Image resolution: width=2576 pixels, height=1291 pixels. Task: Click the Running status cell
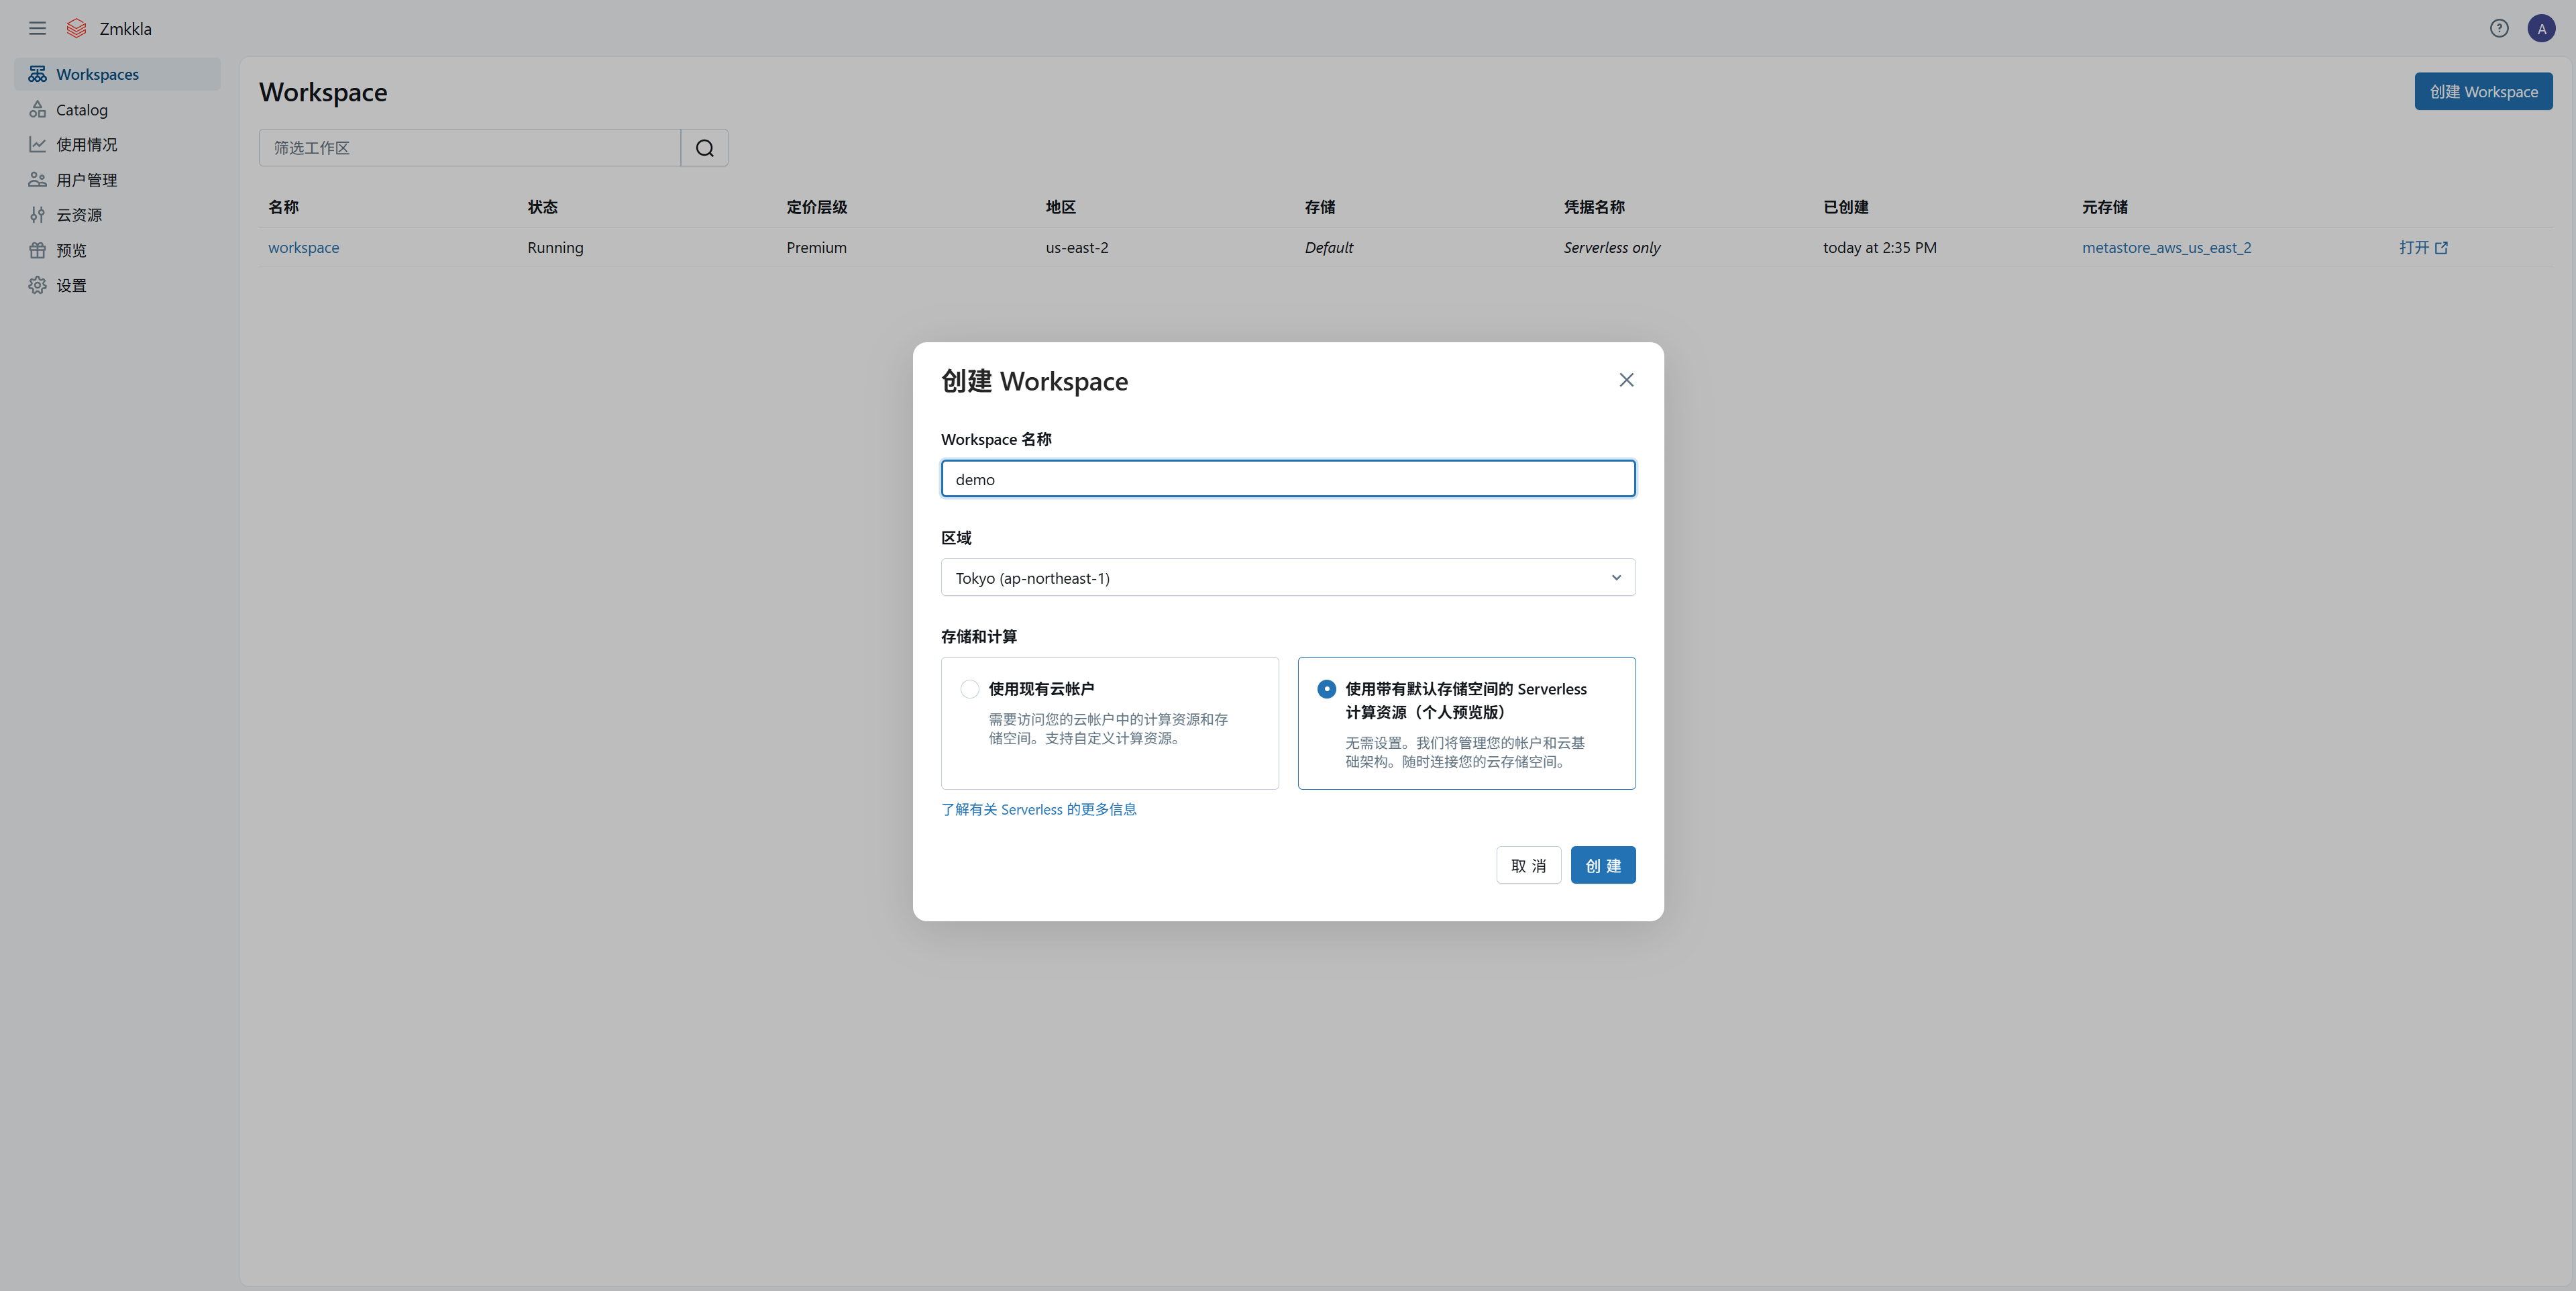[555, 247]
